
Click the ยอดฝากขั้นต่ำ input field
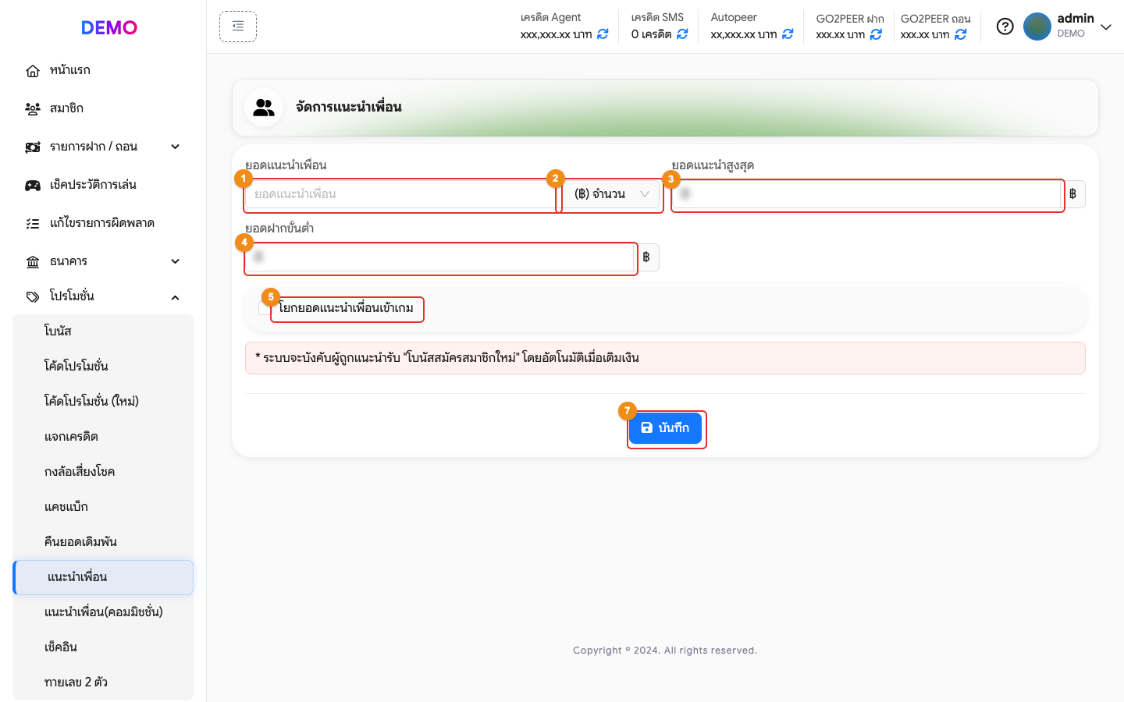[x=439, y=257]
